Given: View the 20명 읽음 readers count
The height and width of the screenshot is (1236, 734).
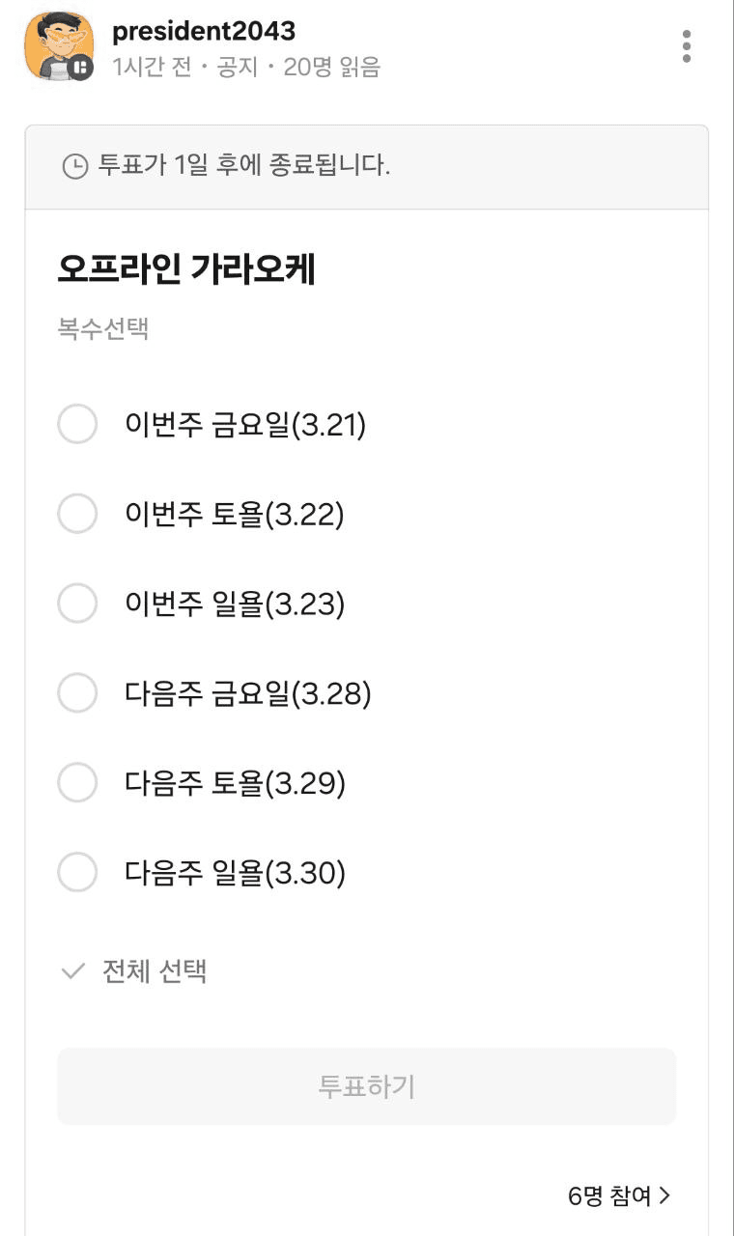Looking at the screenshot, I should point(331,67).
